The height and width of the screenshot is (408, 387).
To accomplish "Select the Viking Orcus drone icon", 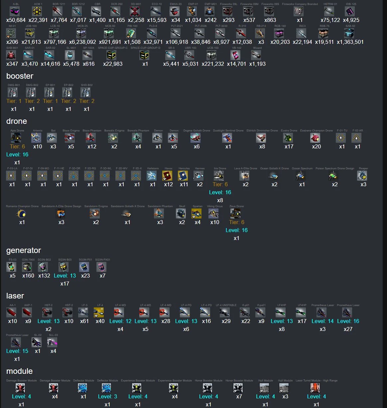I will coord(214,213).
